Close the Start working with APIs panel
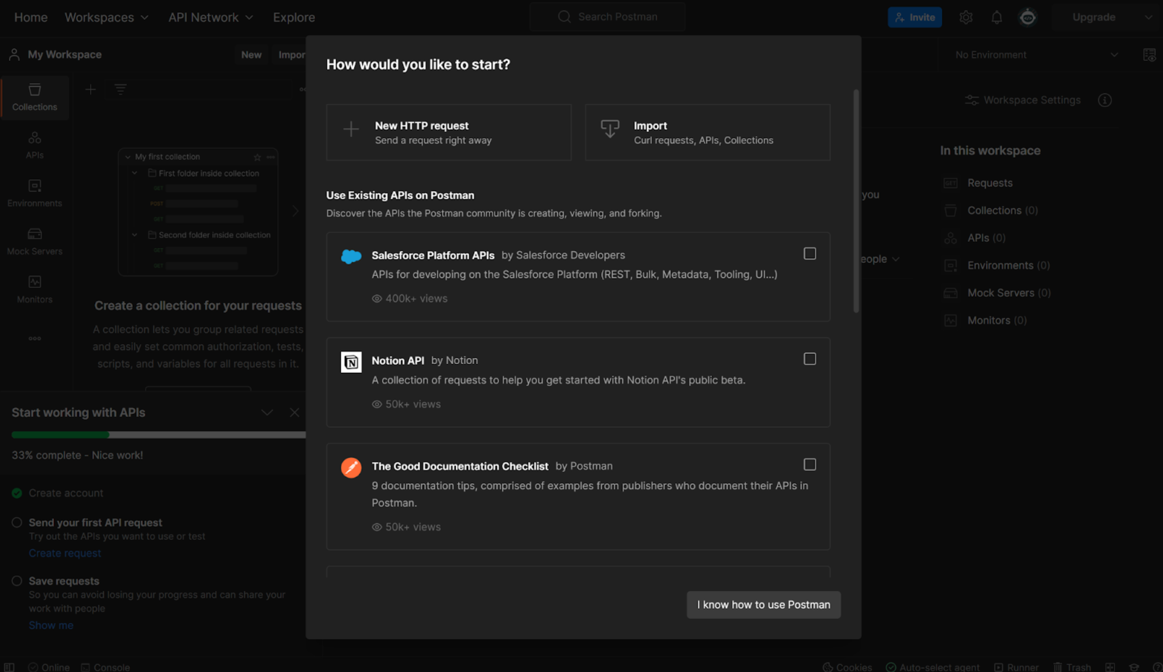The width and height of the screenshot is (1163, 672). 295,413
